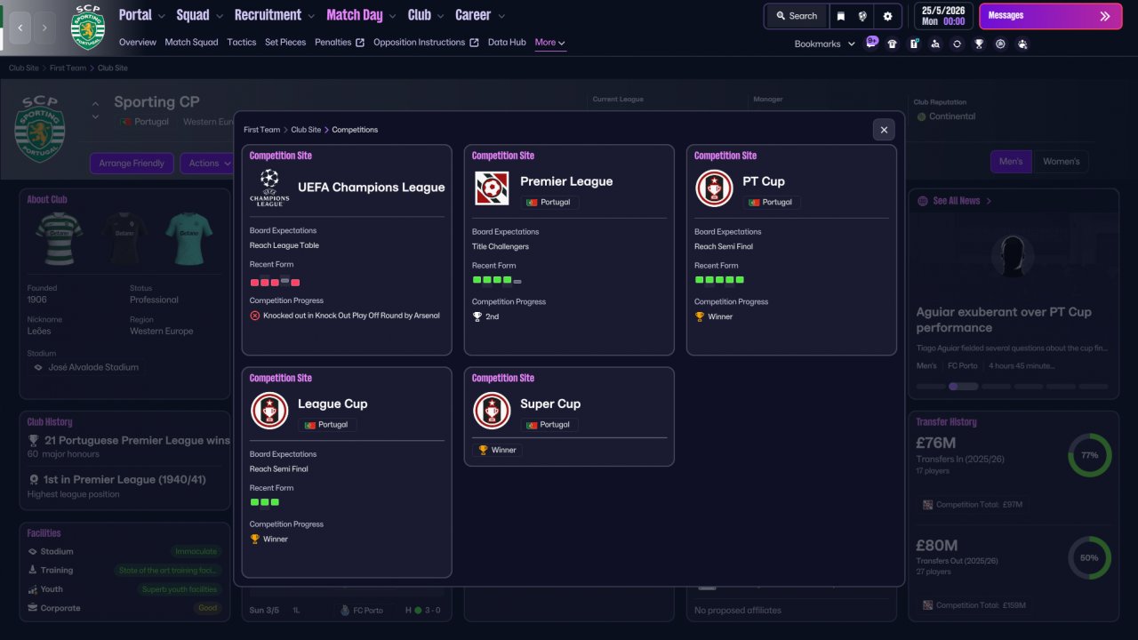Open the 9+ messages speech bubble shortcut
The width and height of the screenshot is (1138, 640).
coord(871,43)
